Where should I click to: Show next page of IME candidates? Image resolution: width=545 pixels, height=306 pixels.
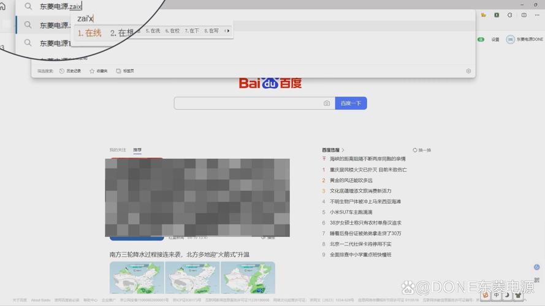228,31
